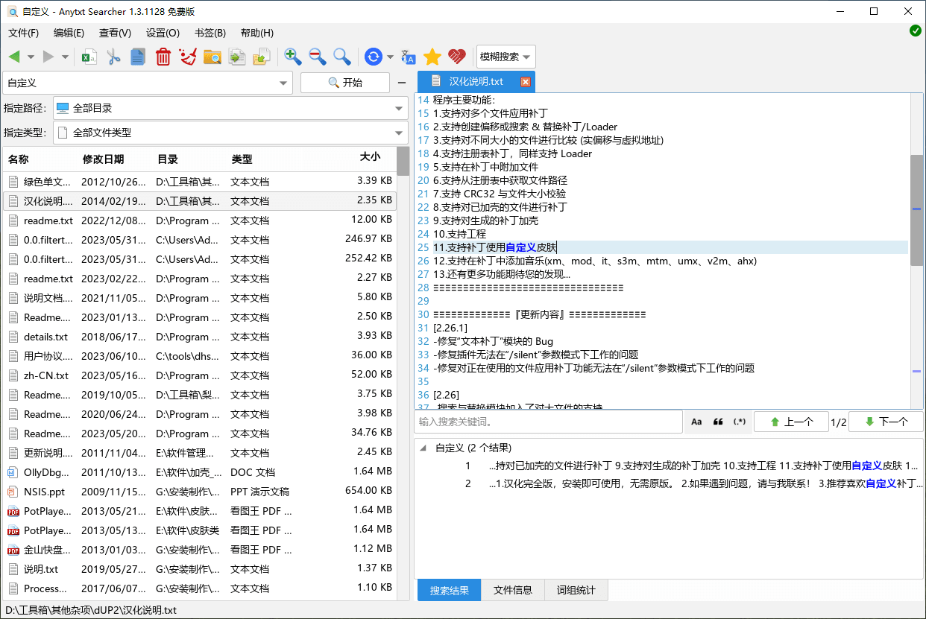Click the blue refresh index icon
926x619 pixels.
[373, 57]
